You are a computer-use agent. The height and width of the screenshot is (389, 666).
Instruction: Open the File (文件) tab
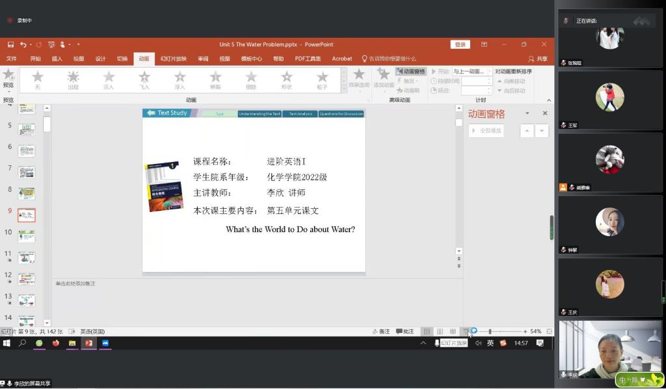click(x=12, y=59)
